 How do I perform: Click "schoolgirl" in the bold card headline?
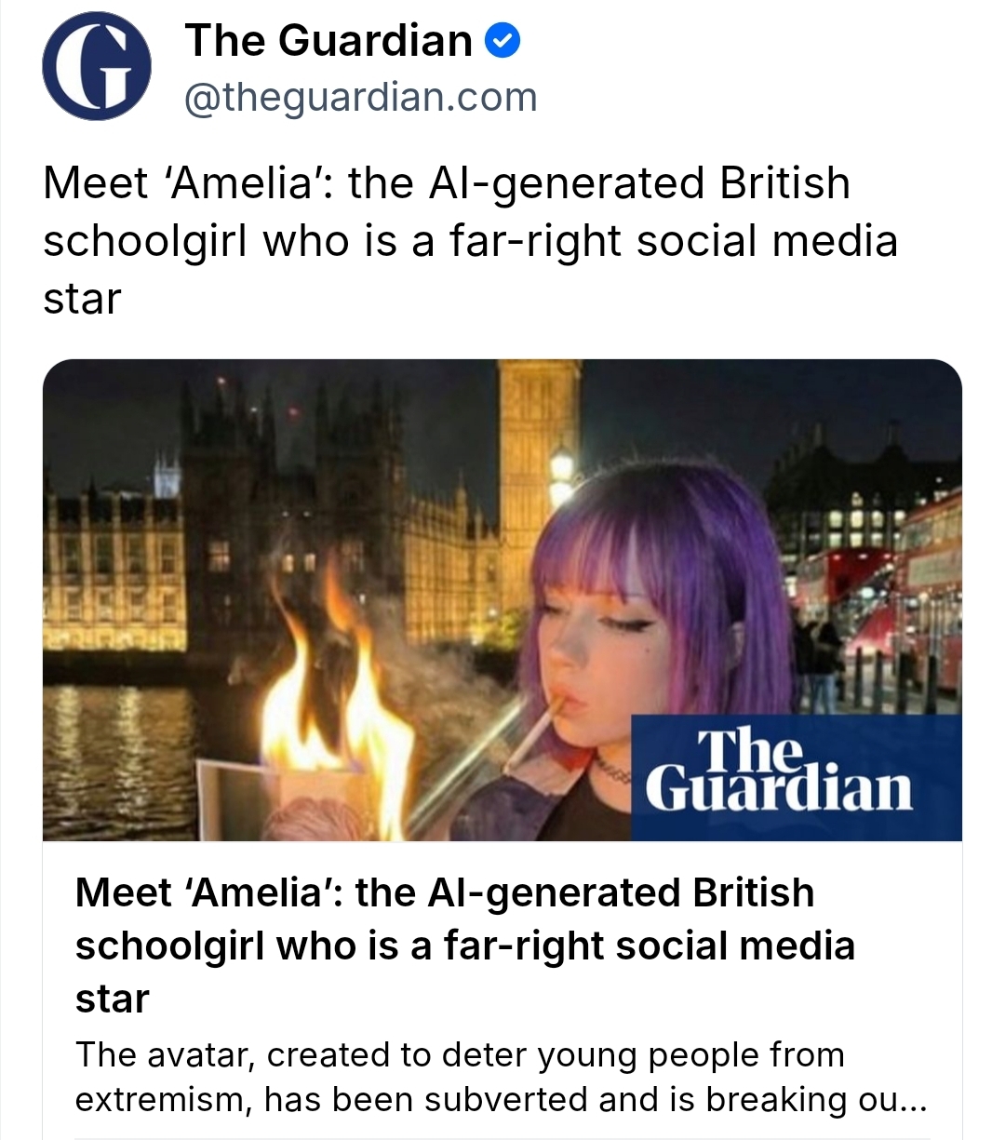168,946
